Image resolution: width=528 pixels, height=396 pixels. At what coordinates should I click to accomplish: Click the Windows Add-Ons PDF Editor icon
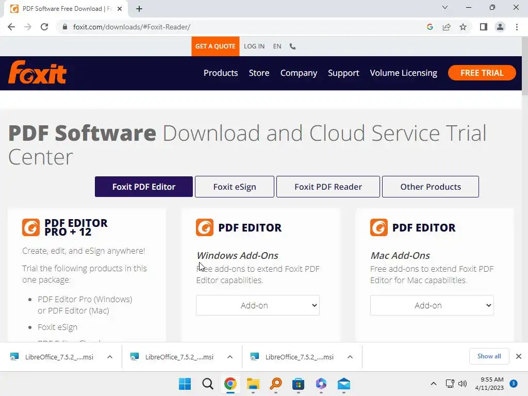[x=205, y=227]
